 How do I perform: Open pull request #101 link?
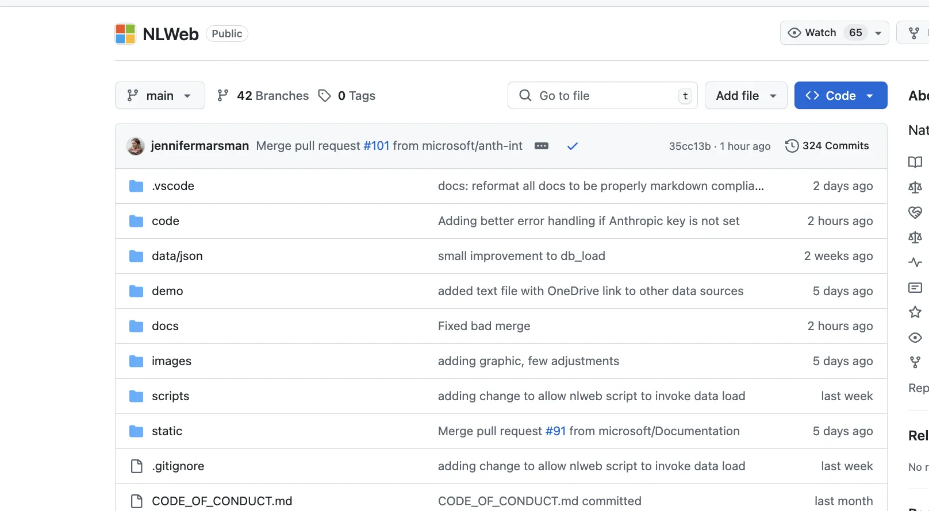[x=377, y=146]
